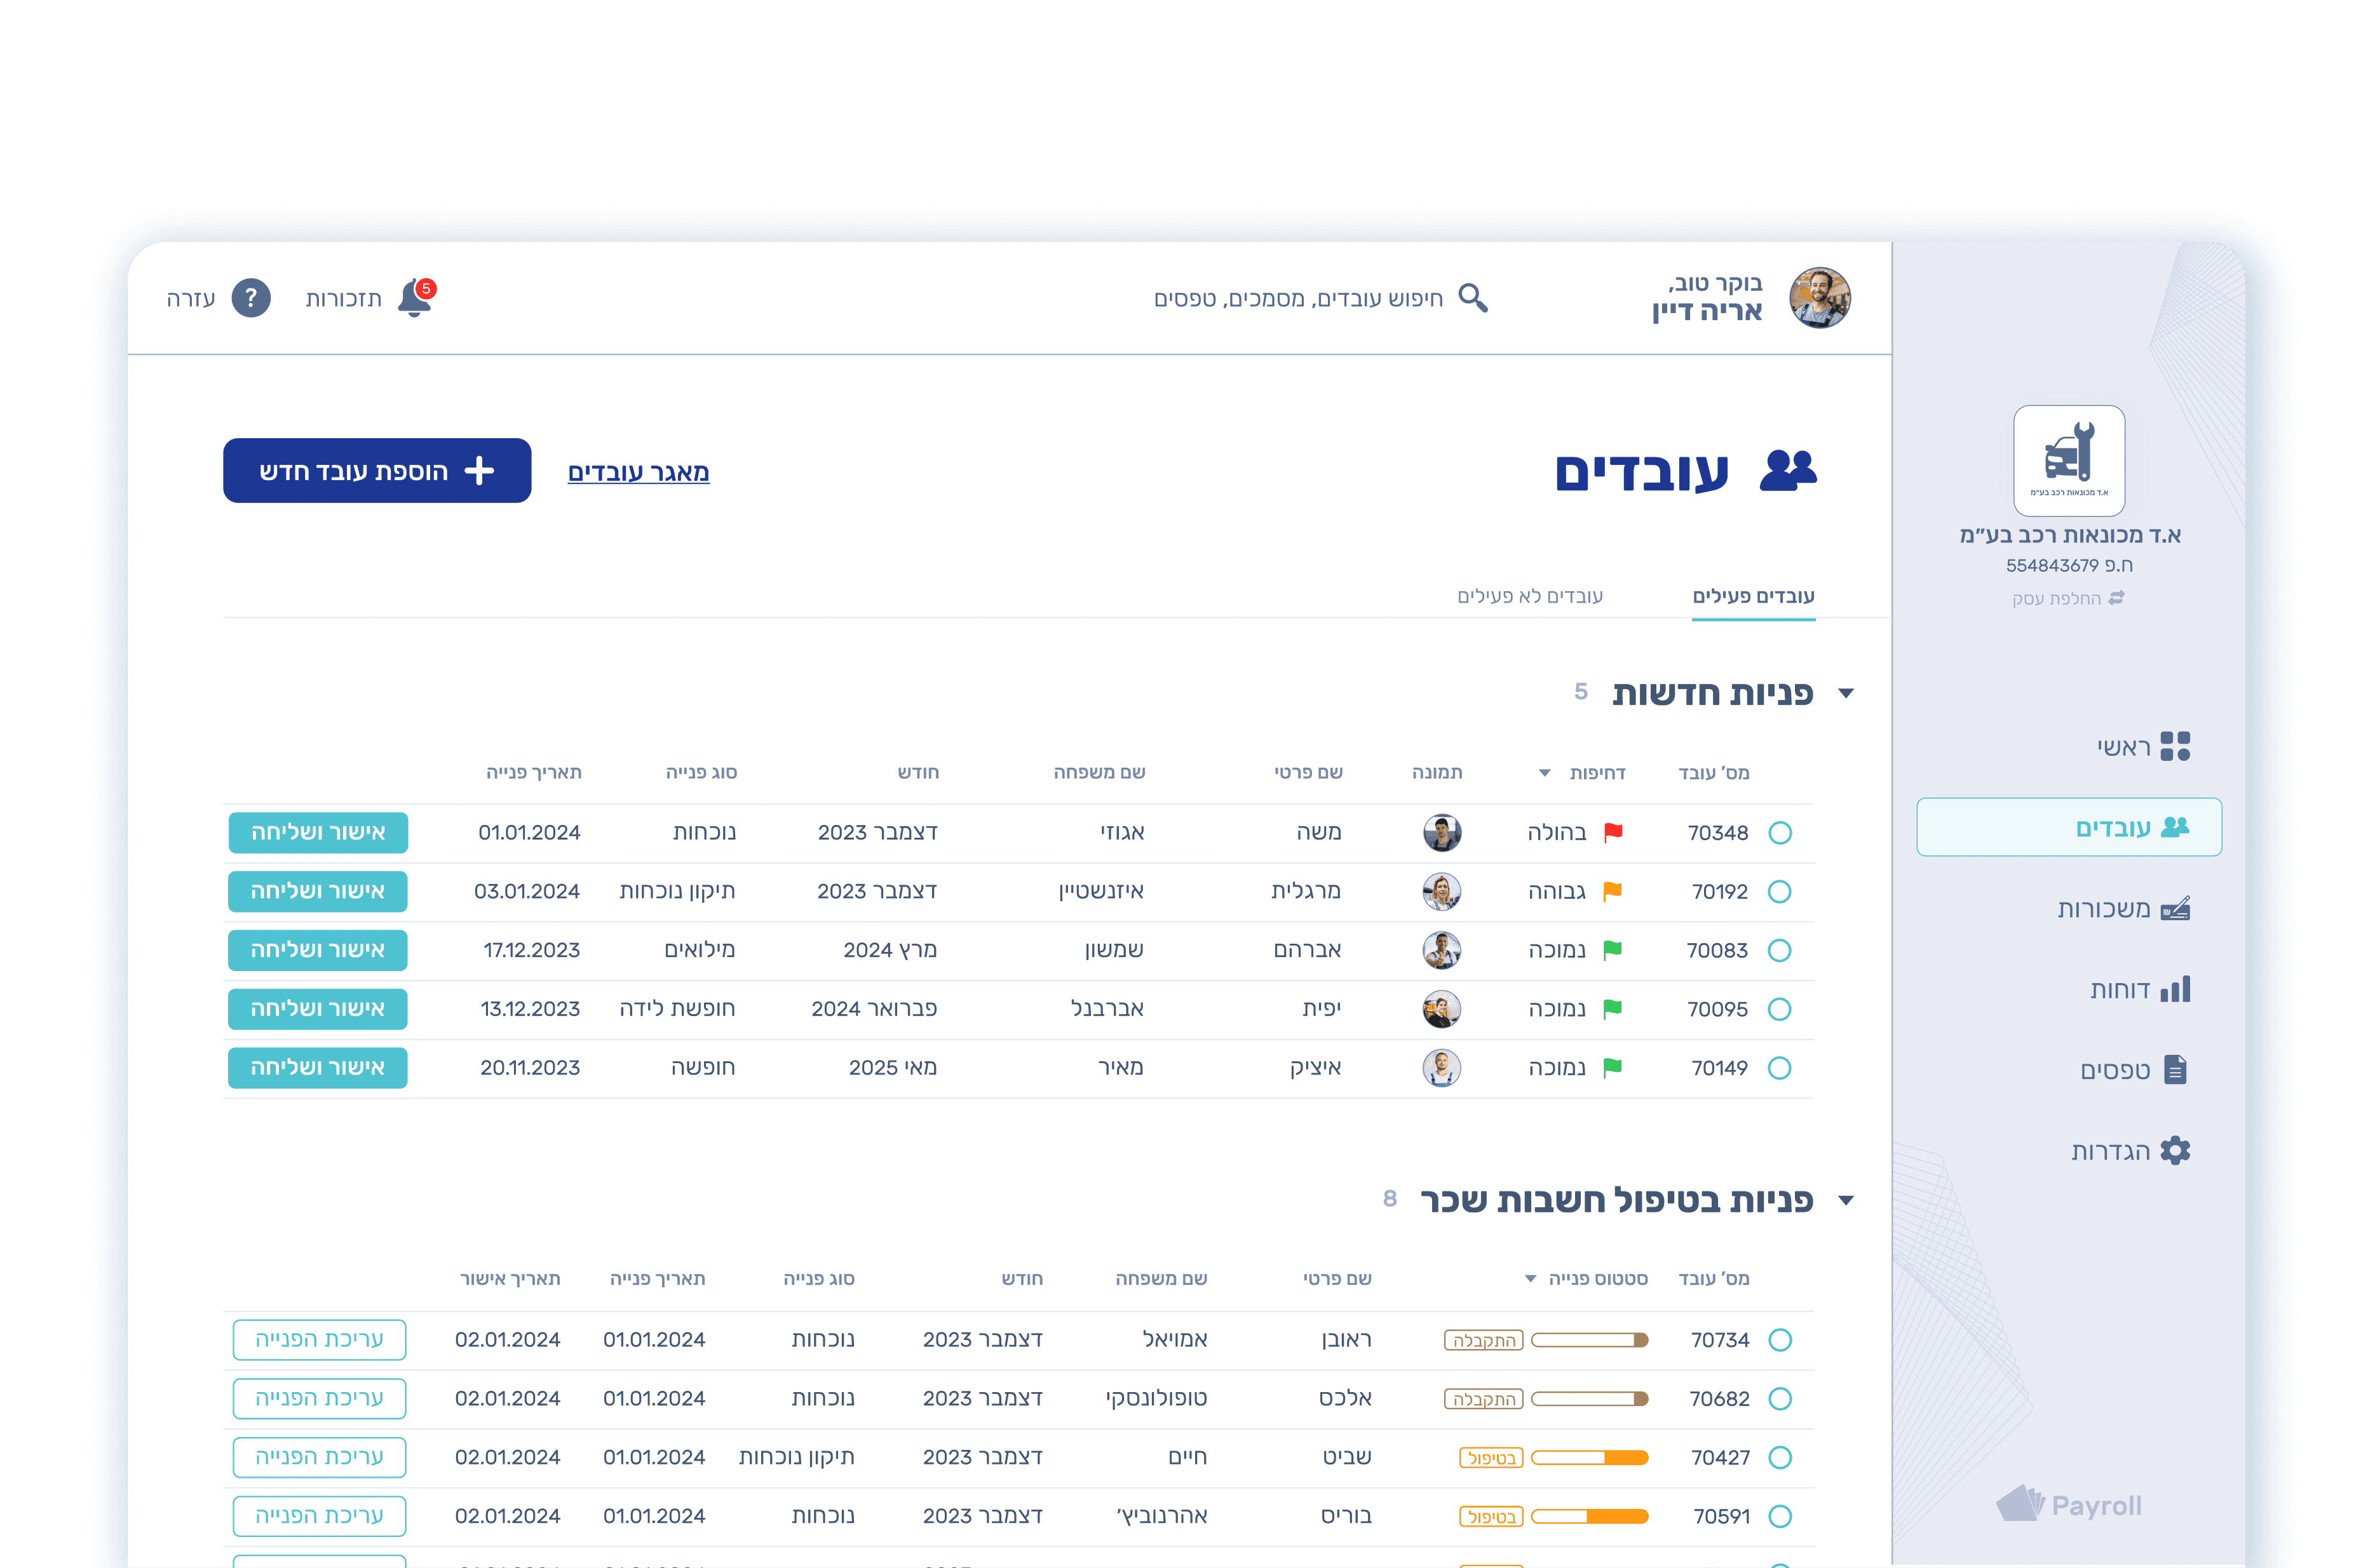
Task: Click the טפסים document icon
Action: [x=2175, y=1070]
